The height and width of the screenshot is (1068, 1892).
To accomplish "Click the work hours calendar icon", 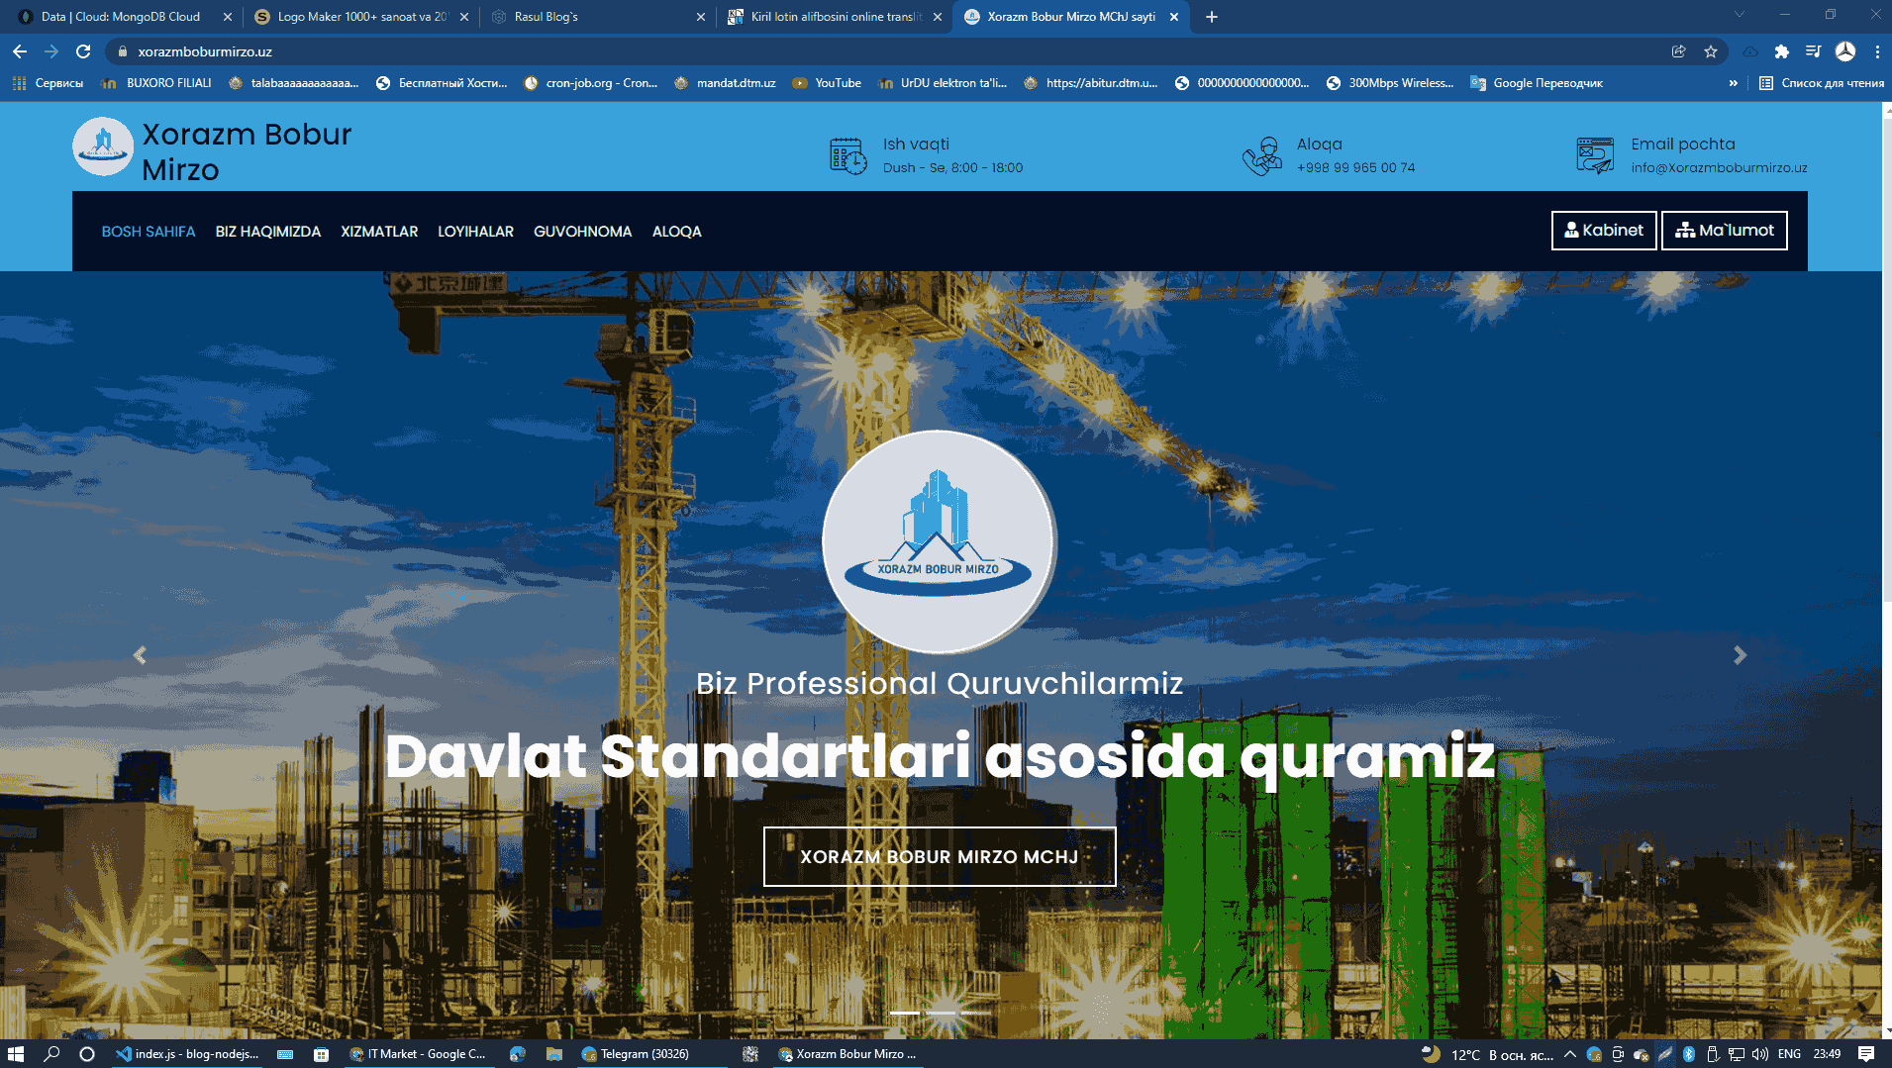I will coord(847,155).
